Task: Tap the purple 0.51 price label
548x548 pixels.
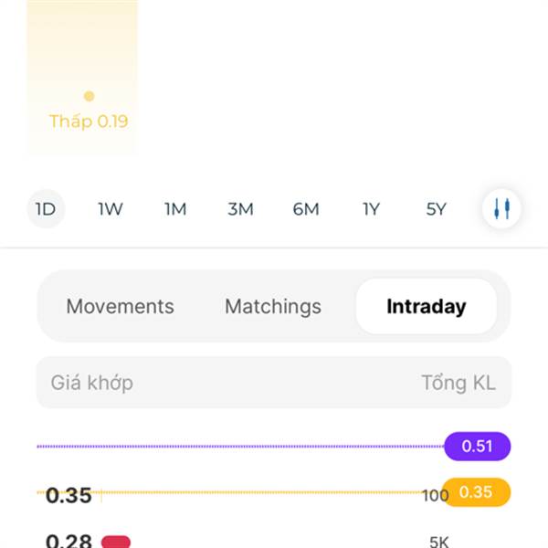Action: click(x=477, y=447)
